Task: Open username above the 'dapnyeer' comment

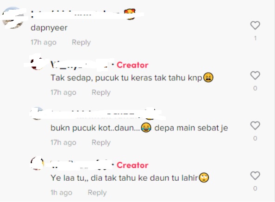Action: click(x=83, y=14)
